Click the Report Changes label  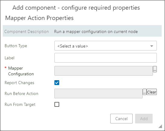pyautogui.click(x=19, y=83)
